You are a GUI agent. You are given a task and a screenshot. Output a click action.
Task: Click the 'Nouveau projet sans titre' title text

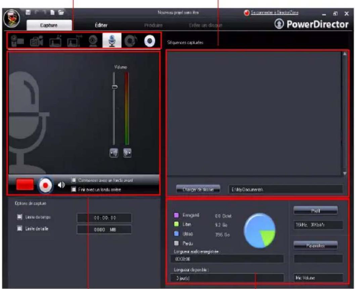(178, 12)
